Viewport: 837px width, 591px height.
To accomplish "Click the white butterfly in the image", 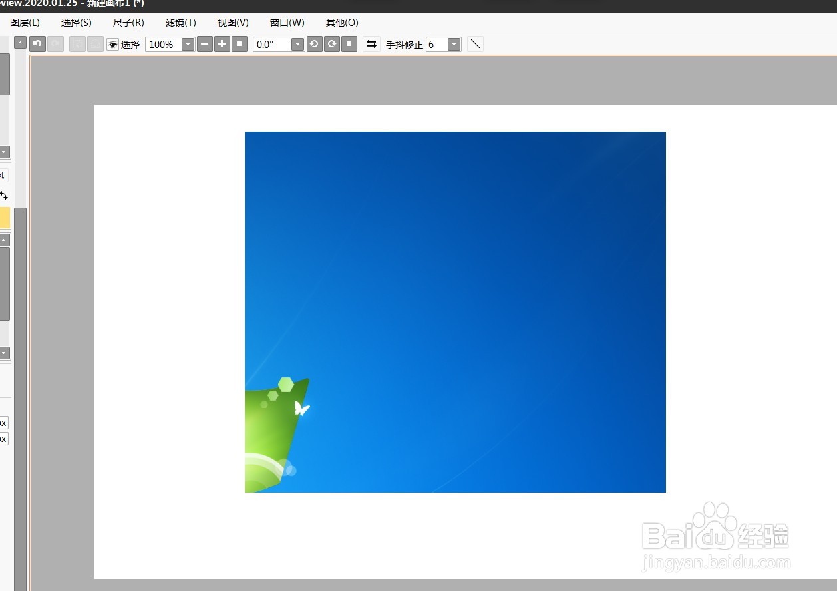I will click(302, 408).
